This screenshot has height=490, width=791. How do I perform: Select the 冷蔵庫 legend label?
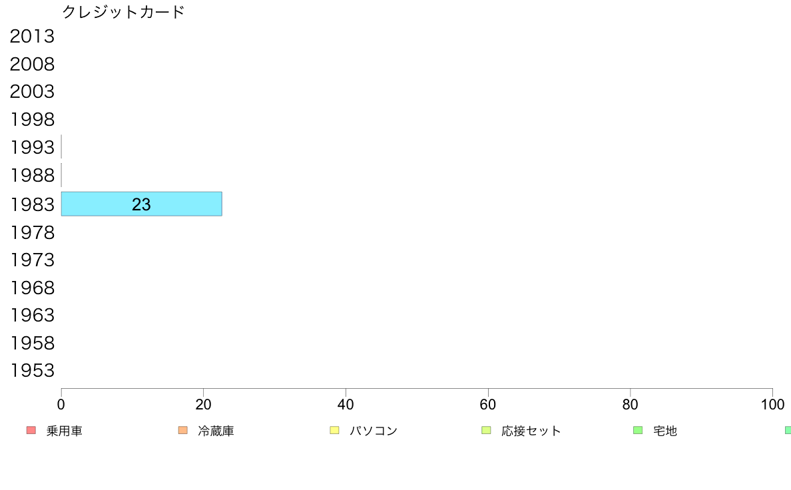[x=216, y=431]
